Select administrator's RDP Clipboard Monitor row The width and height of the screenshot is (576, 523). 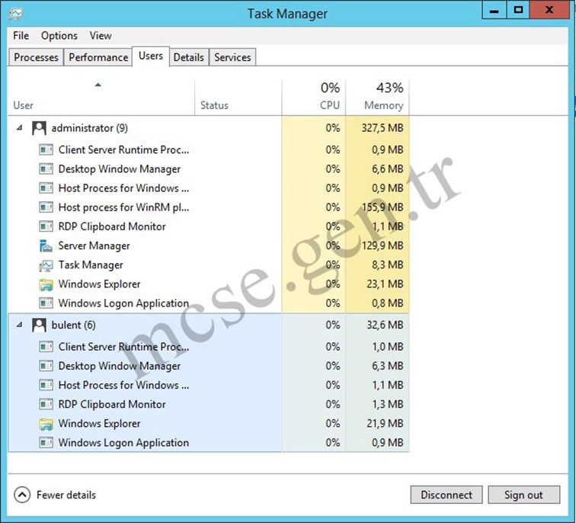coord(208,226)
